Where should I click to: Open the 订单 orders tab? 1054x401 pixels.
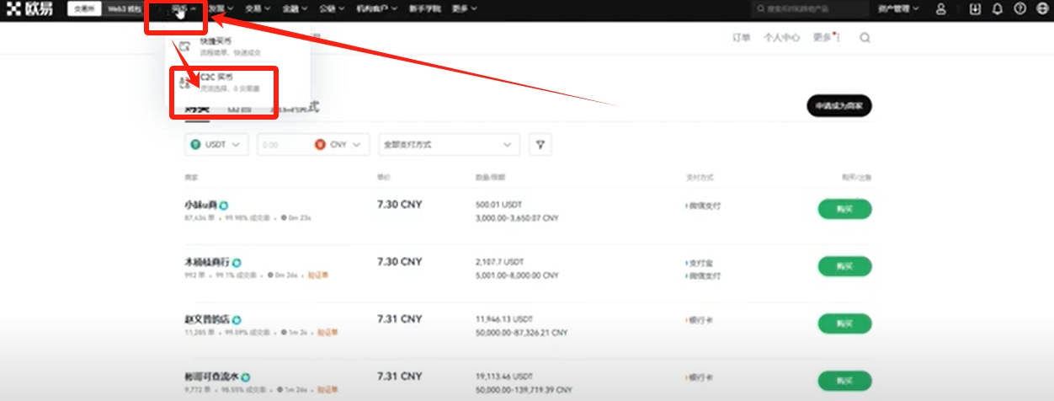741,38
